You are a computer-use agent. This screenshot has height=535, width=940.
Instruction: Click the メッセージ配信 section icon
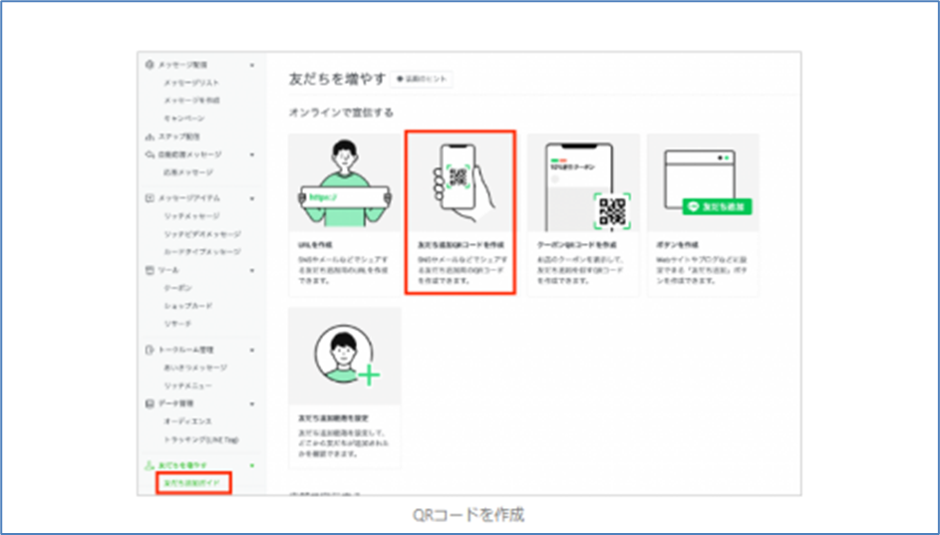(150, 65)
